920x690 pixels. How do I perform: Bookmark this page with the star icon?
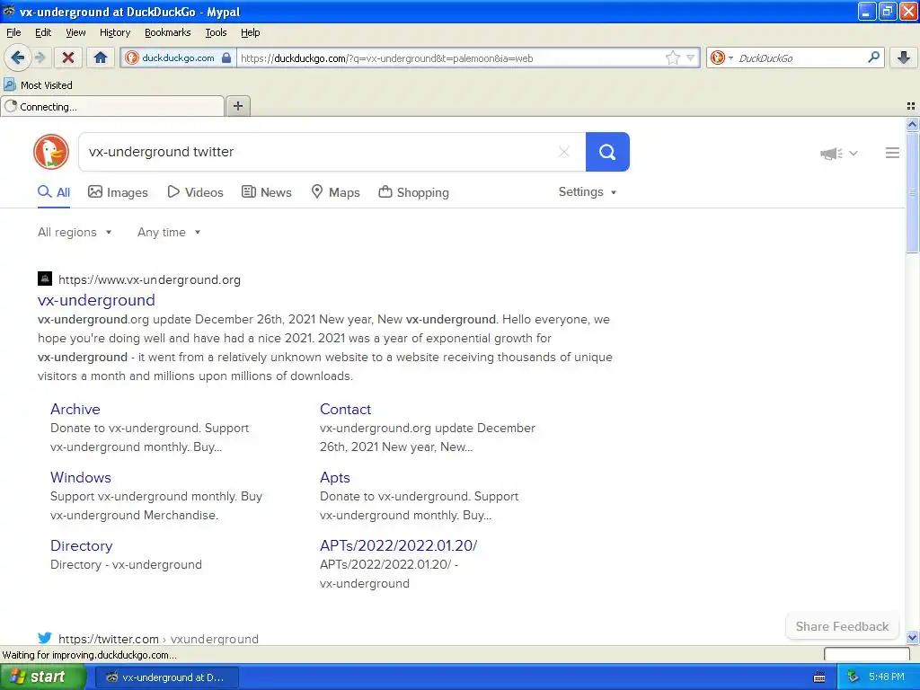coord(672,57)
